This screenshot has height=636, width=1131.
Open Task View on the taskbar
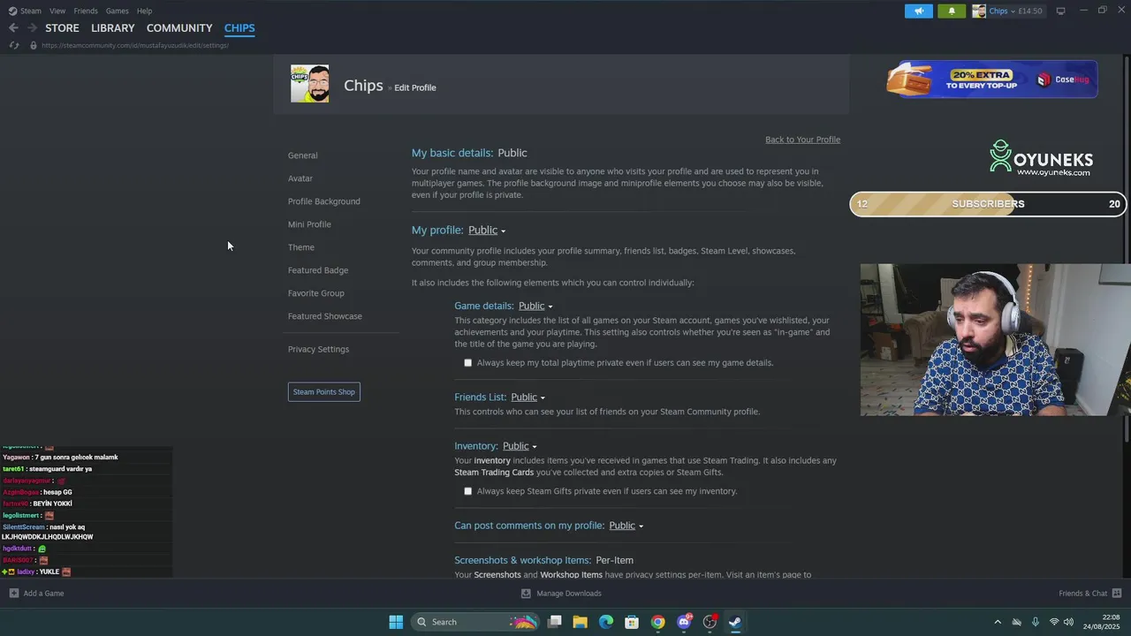(554, 622)
